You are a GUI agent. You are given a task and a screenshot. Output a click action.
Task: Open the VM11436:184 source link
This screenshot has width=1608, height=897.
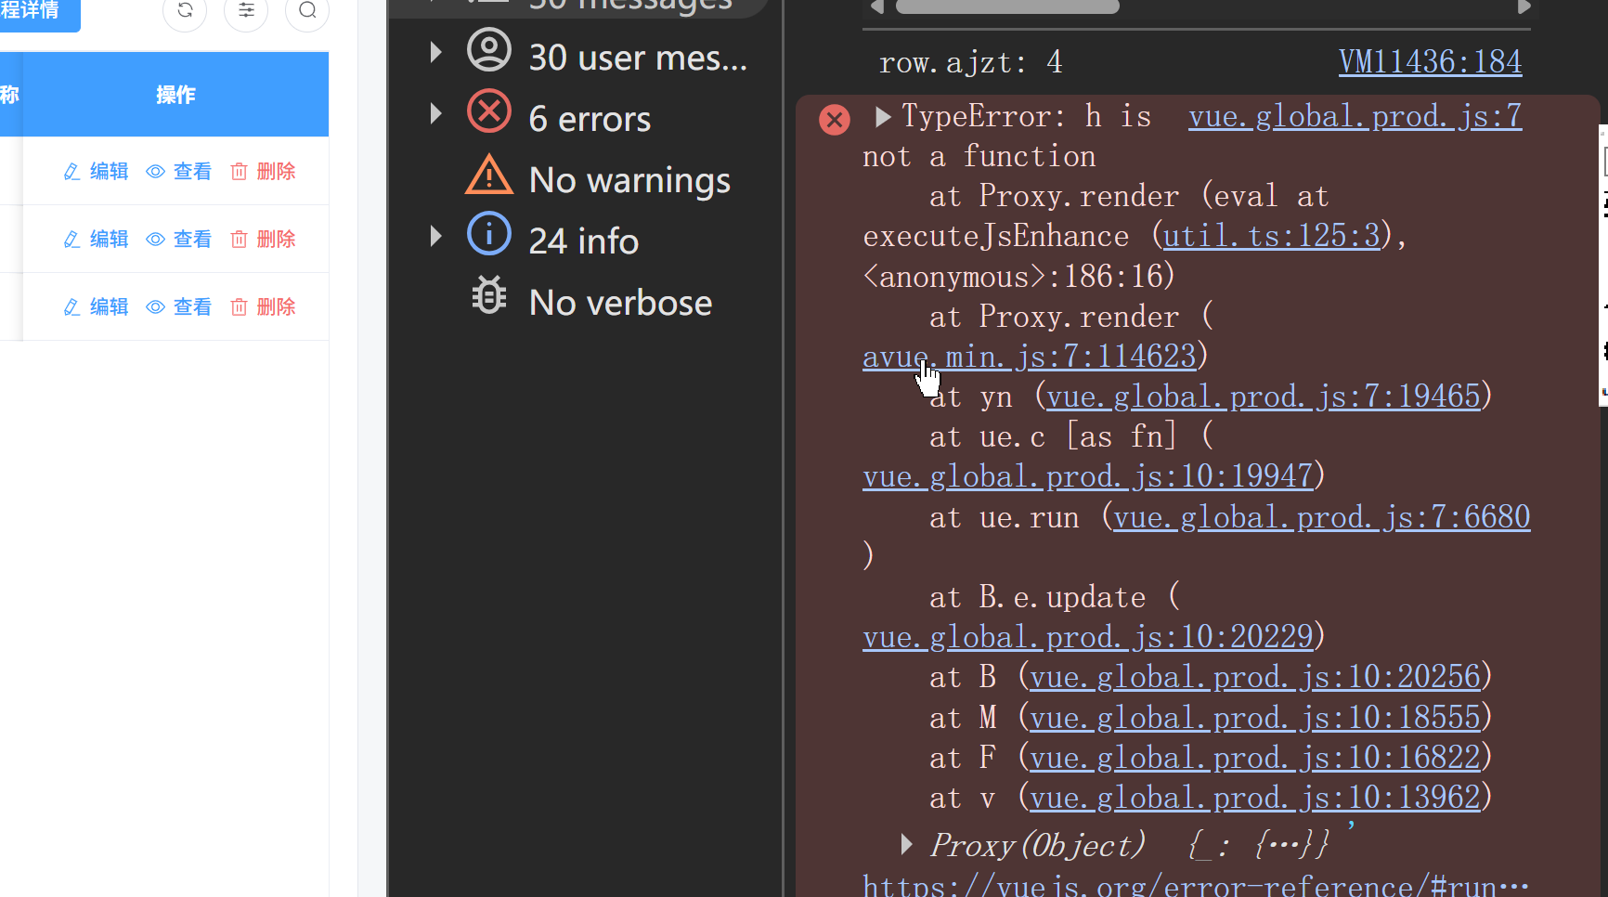1429,62
